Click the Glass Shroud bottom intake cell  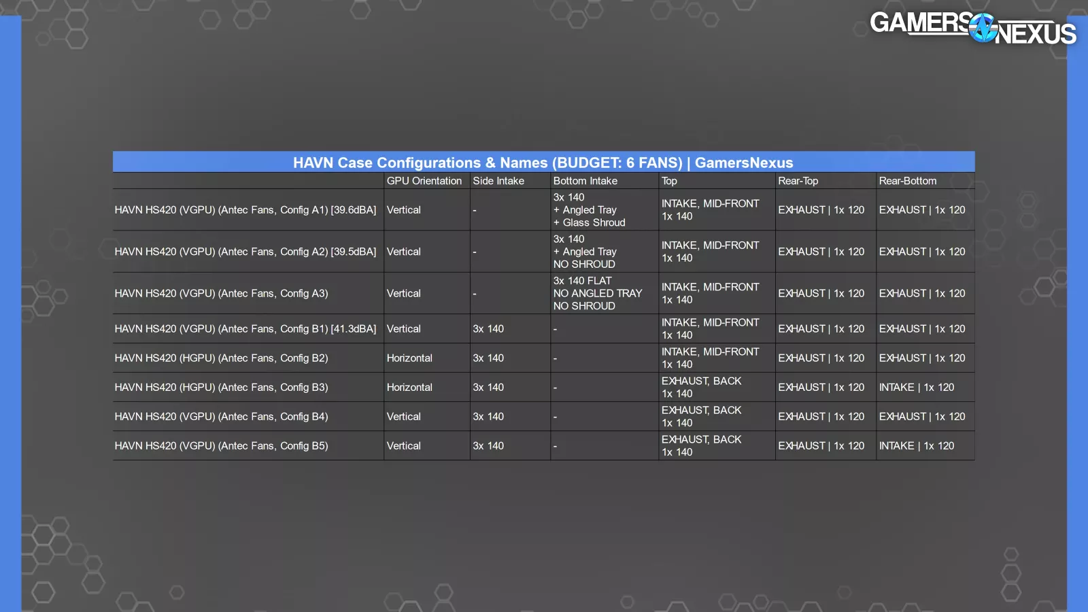(x=589, y=210)
